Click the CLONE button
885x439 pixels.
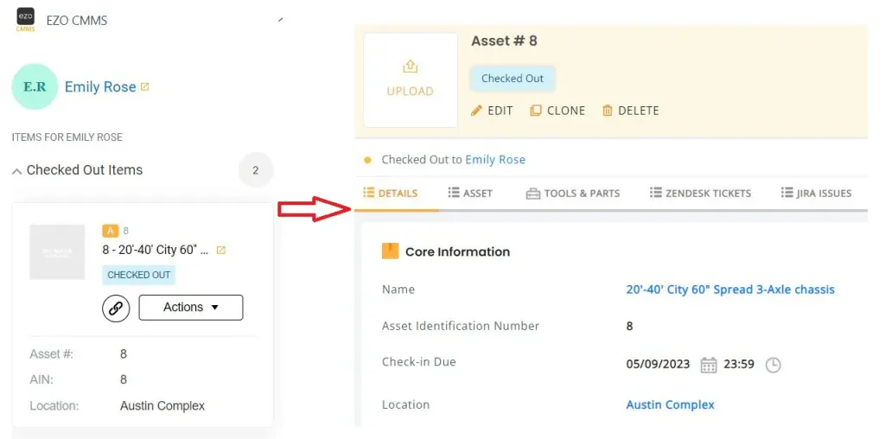click(x=557, y=111)
